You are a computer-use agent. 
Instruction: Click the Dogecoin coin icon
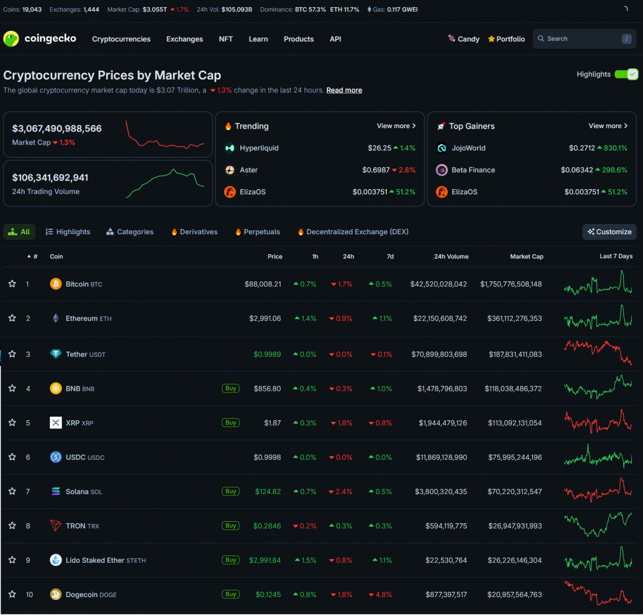56,594
